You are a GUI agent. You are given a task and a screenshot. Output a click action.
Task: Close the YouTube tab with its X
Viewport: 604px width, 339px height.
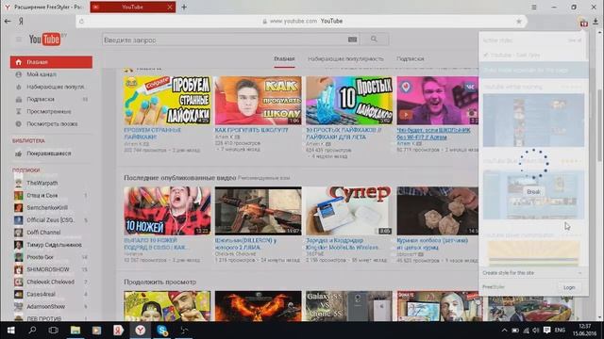click(x=170, y=7)
